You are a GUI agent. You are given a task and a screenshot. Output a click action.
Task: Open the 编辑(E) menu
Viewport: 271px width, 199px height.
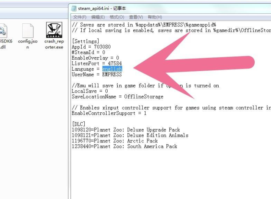[98, 17]
